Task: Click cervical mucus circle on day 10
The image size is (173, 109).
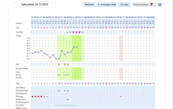Action: click(59, 75)
